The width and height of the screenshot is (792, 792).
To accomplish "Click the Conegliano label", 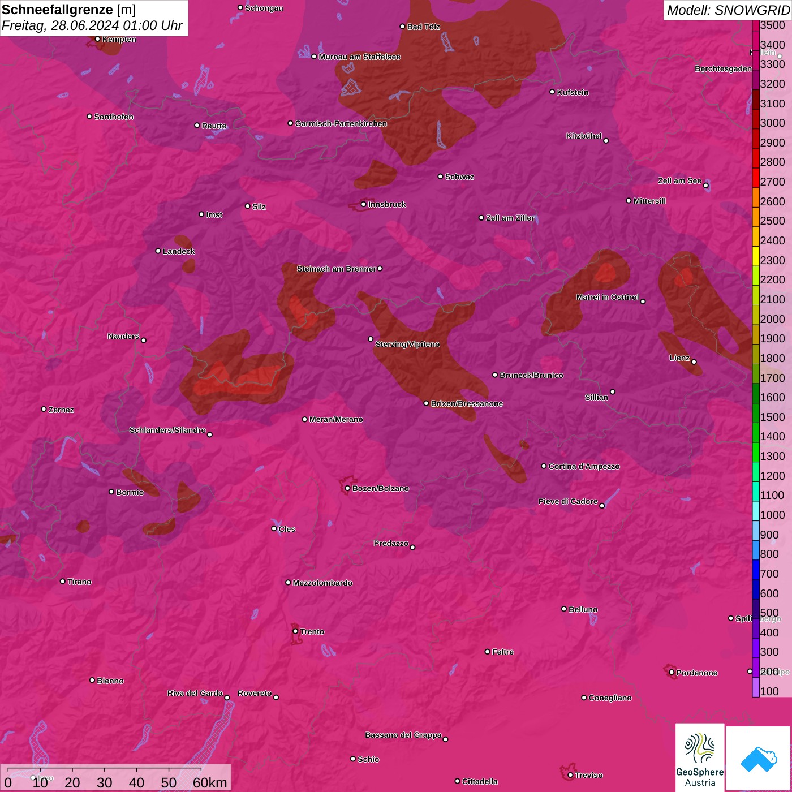I will click(610, 698).
